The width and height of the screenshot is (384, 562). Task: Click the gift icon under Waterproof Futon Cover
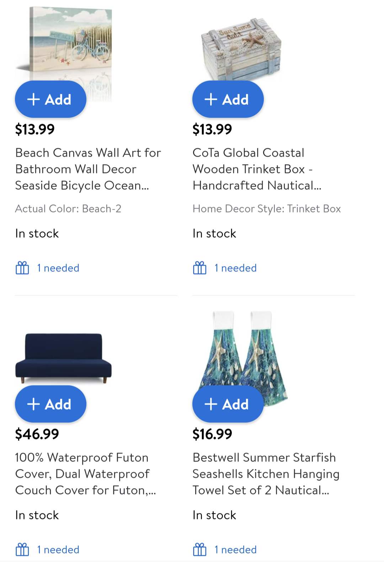[x=22, y=550]
